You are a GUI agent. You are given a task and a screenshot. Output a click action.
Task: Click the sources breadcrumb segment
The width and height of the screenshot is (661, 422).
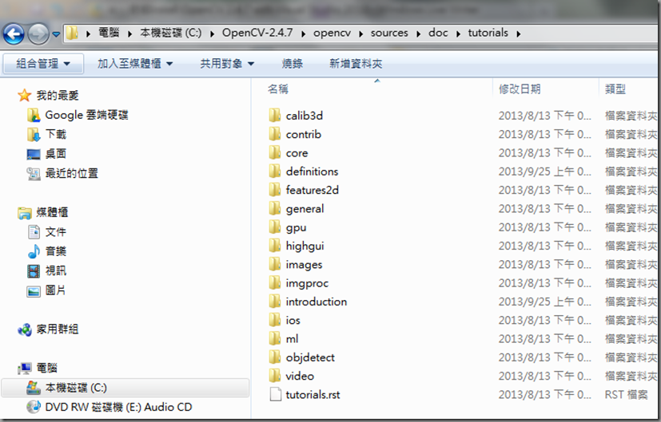coord(389,33)
